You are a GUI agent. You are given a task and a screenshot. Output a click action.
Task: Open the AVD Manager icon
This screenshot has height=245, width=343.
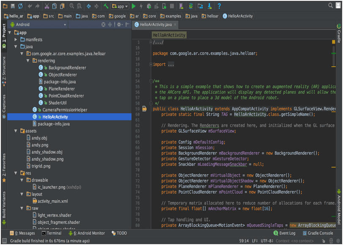[181, 6]
